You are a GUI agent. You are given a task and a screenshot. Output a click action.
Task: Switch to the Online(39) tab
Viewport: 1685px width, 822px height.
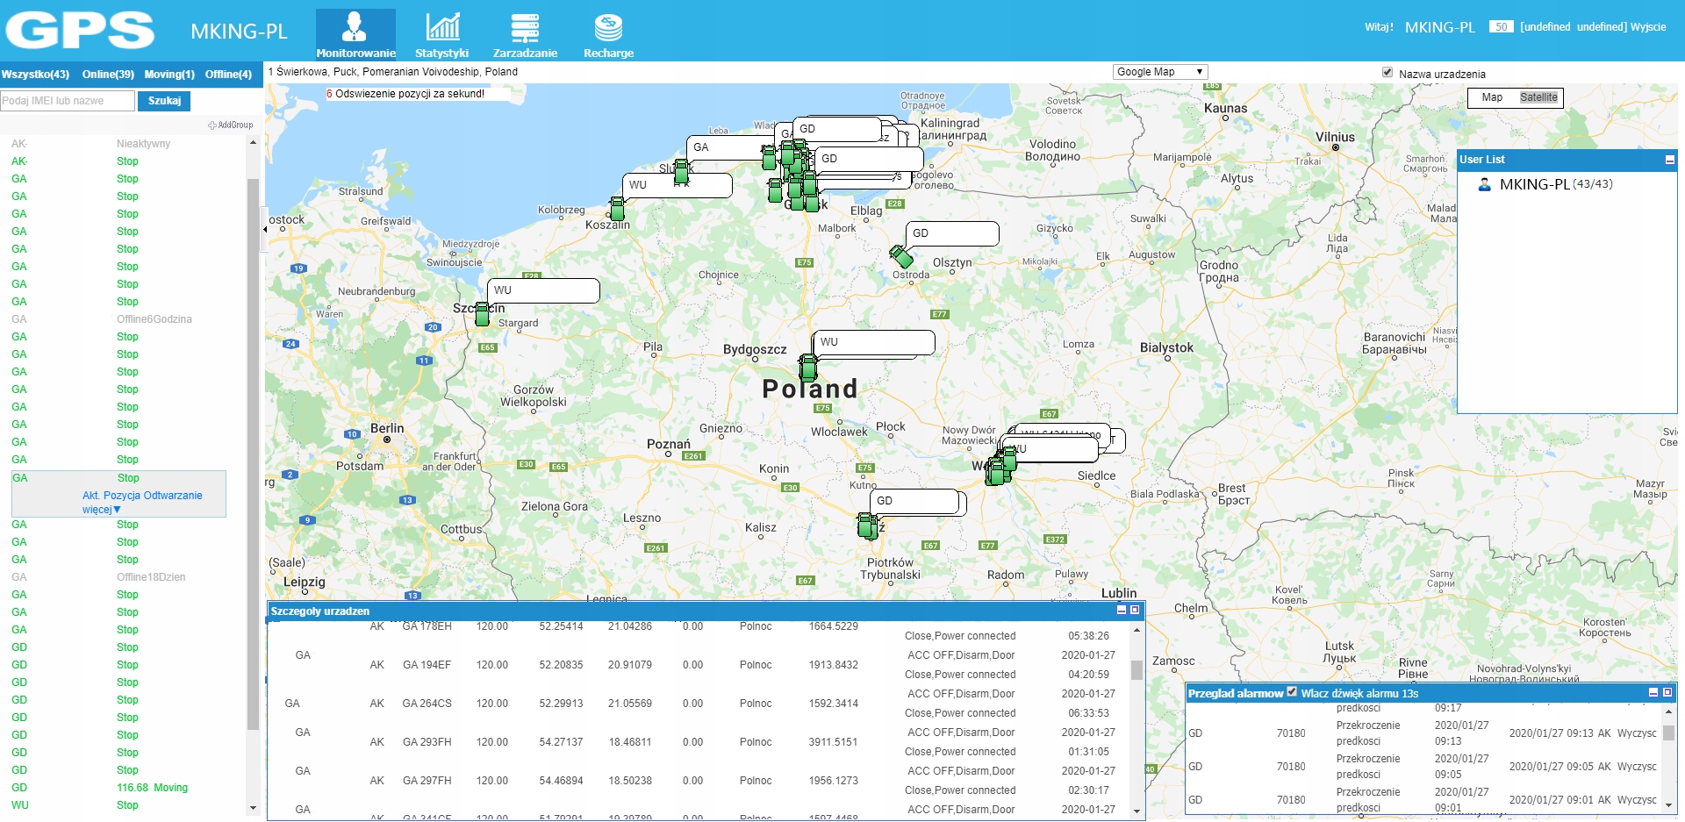tap(108, 75)
